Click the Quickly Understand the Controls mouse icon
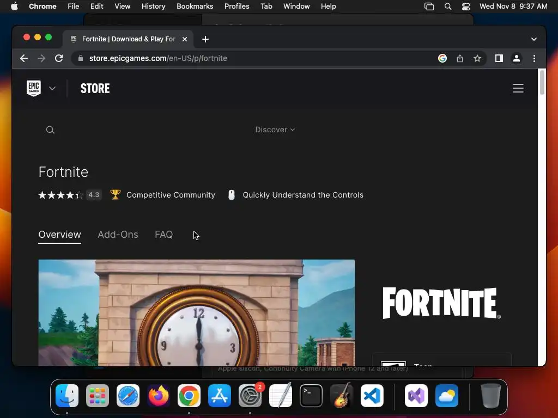The image size is (558, 418). click(x=231, y=195)
